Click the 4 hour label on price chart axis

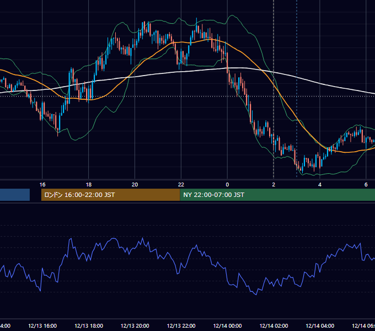pos(320,185)
